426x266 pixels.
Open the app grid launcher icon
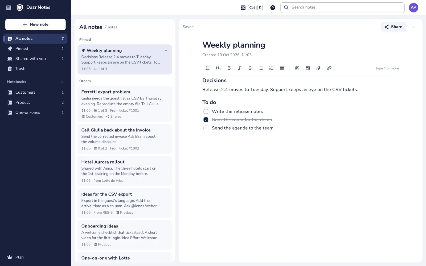pyautogui.click(x=9, y=8)
